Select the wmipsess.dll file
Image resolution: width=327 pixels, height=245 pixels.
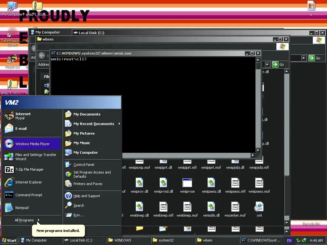tap(211, 185)
